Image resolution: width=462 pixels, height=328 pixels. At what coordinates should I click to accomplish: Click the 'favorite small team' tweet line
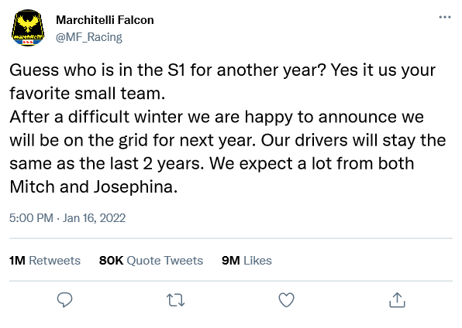click(x=88, y=94)
